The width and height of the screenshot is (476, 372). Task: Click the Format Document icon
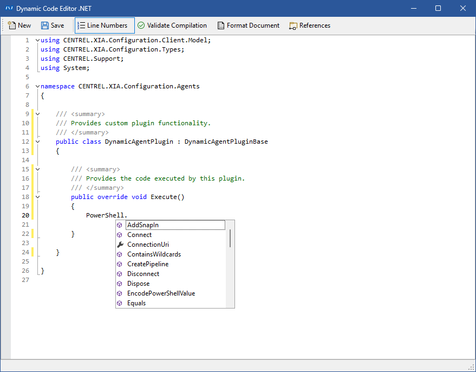click(x=221, y=25)
